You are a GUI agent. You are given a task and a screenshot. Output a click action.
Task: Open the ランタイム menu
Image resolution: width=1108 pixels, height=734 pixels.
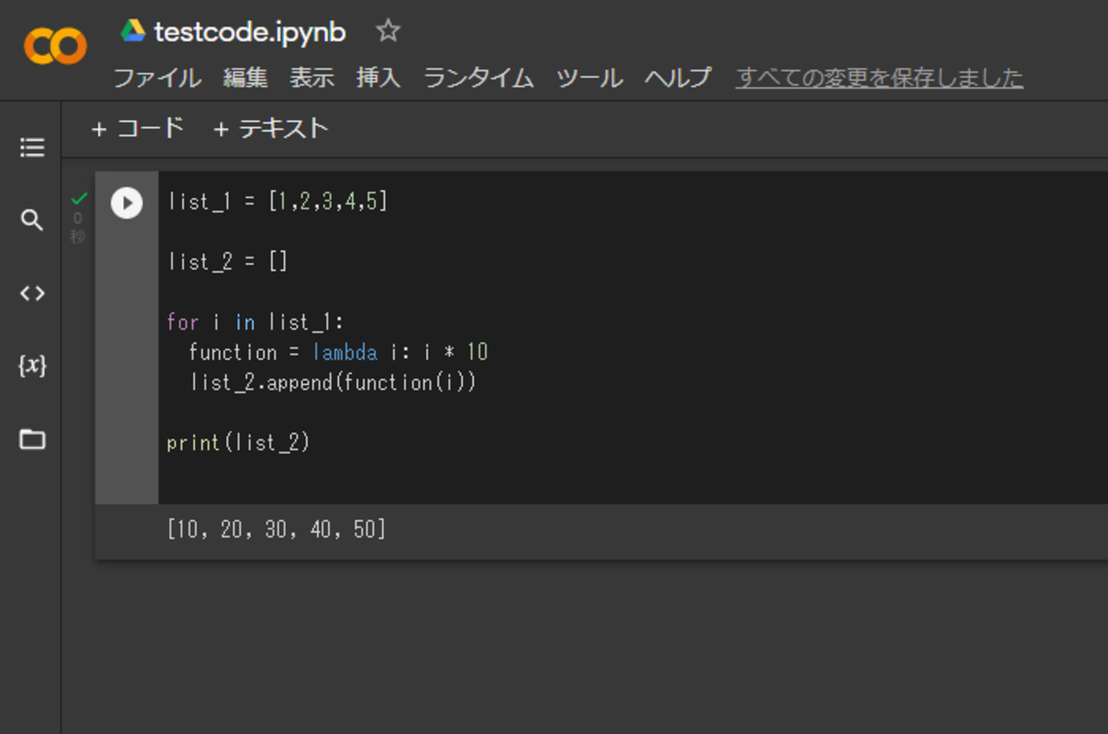[x=479, y=78]
